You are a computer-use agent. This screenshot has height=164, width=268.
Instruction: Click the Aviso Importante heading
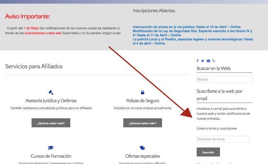[x=28, y=16]
